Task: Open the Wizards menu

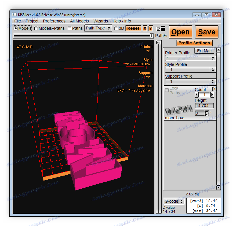Action: click(100, 21)
